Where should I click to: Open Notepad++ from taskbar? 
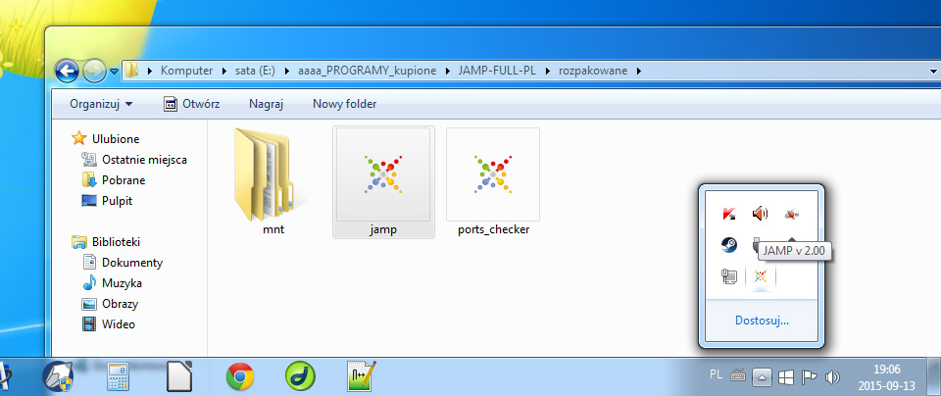coord(362,377)
